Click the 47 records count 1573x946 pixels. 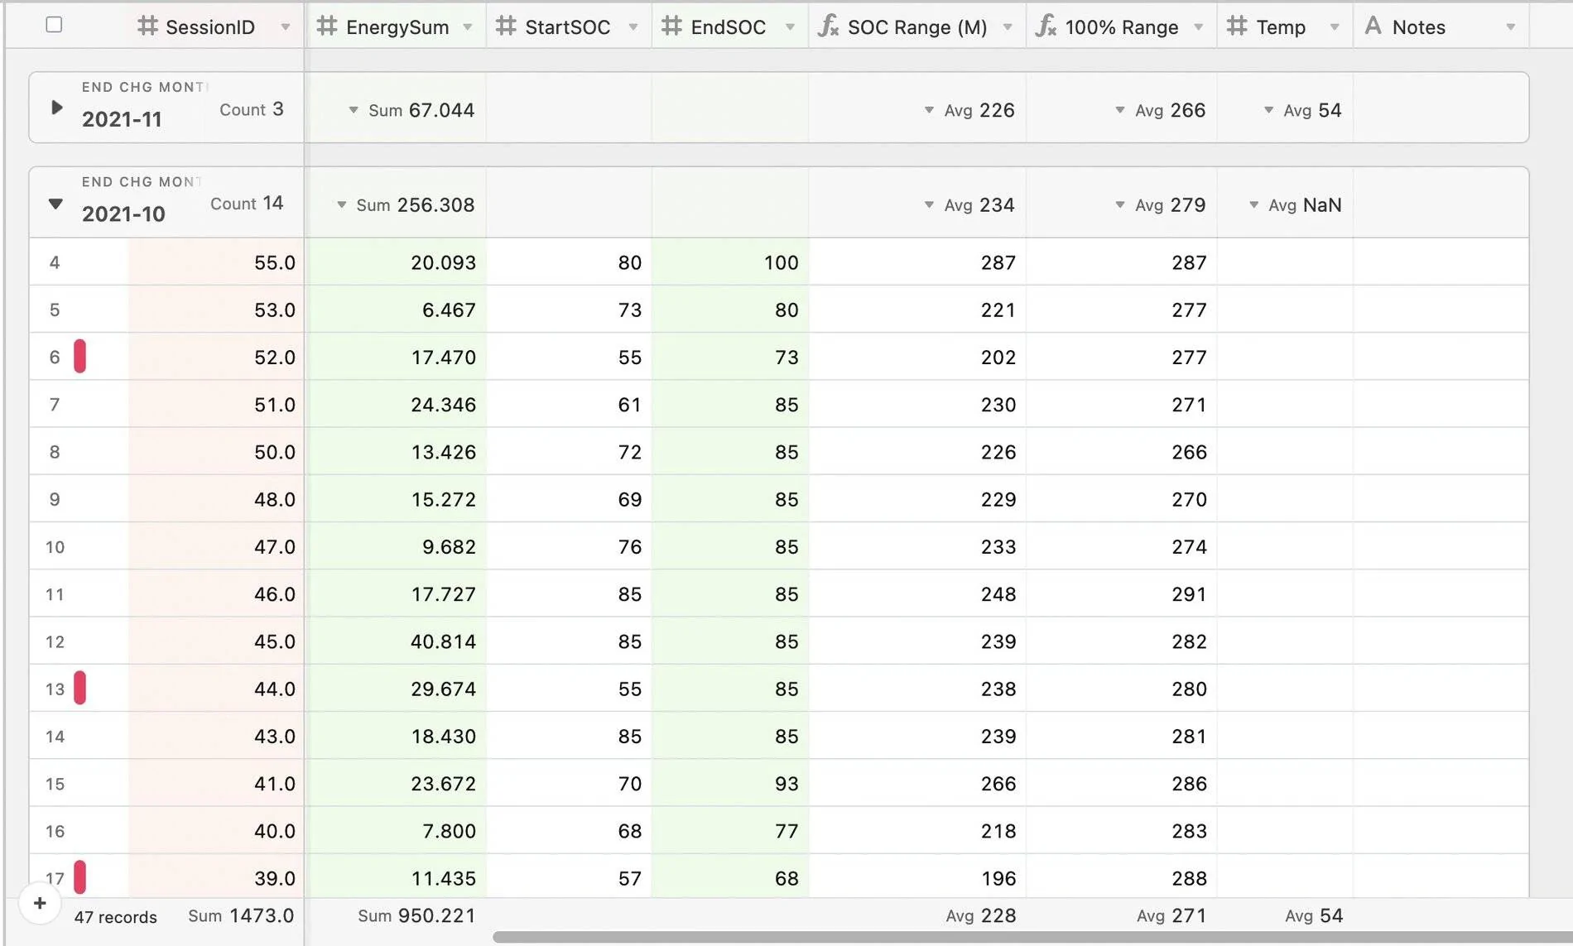pyautogui.click(x=115, y=917)
